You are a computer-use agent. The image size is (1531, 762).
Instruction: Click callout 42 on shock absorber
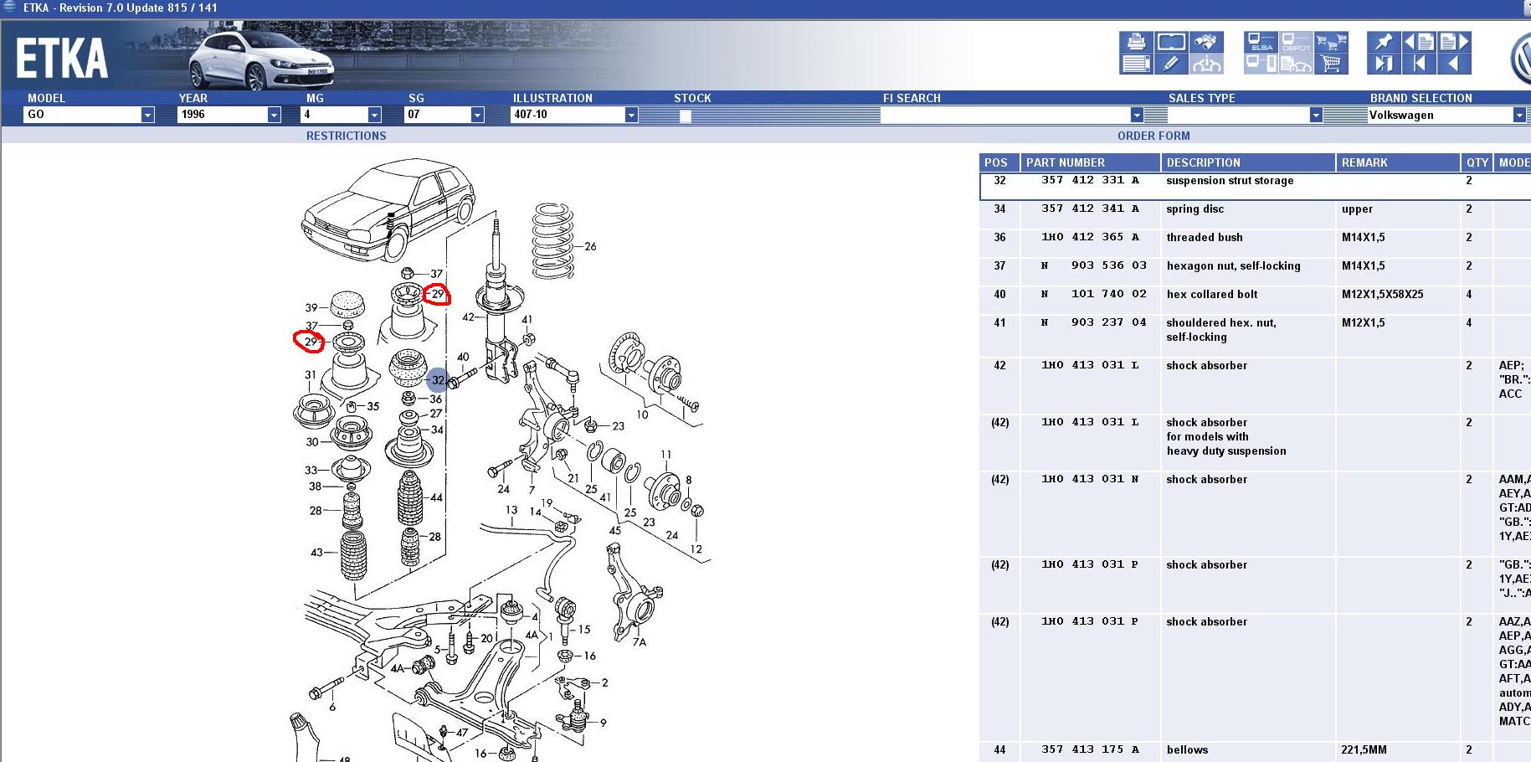tap(469, 317)
